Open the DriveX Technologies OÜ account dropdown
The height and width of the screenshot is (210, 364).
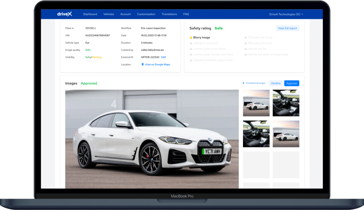pos(286,14)
